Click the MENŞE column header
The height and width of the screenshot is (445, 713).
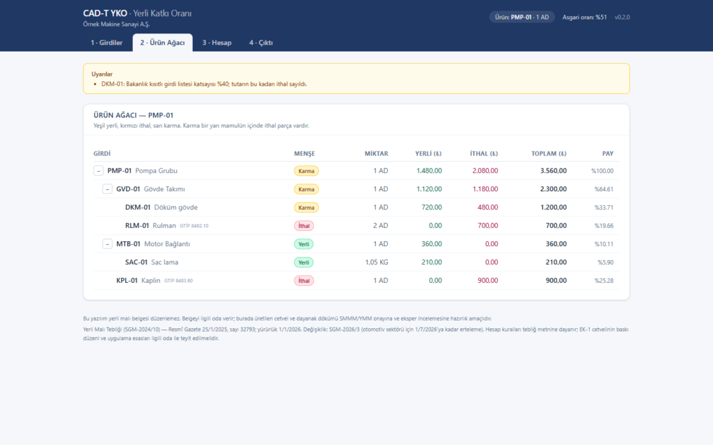point(304,154)
